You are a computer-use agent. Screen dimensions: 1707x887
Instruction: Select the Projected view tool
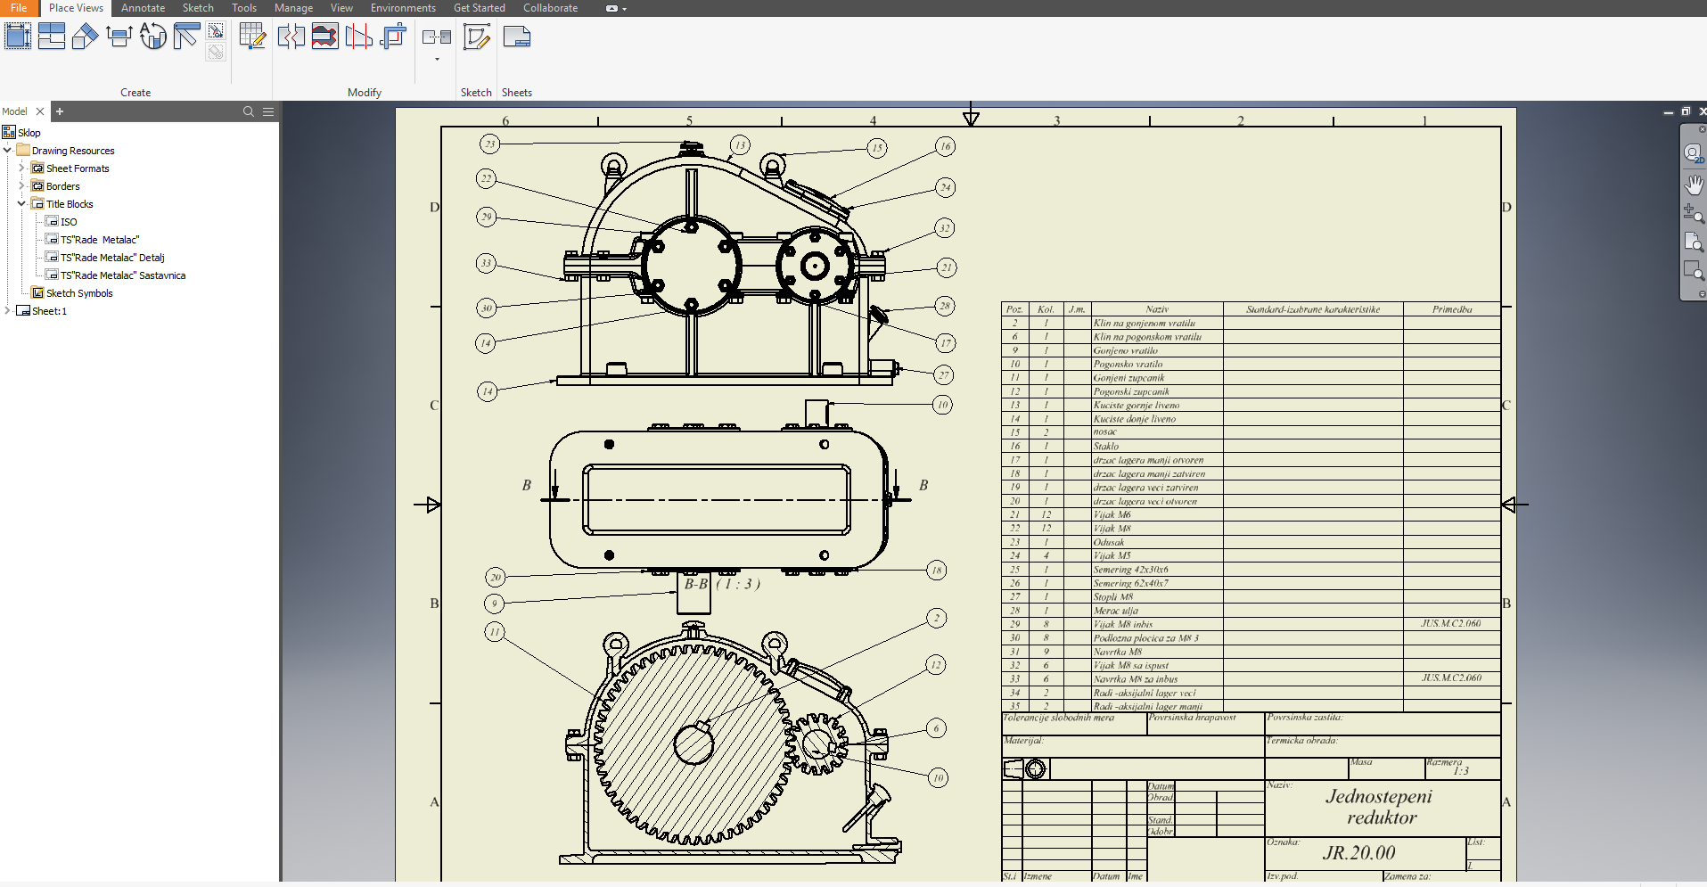pos(52,37)
